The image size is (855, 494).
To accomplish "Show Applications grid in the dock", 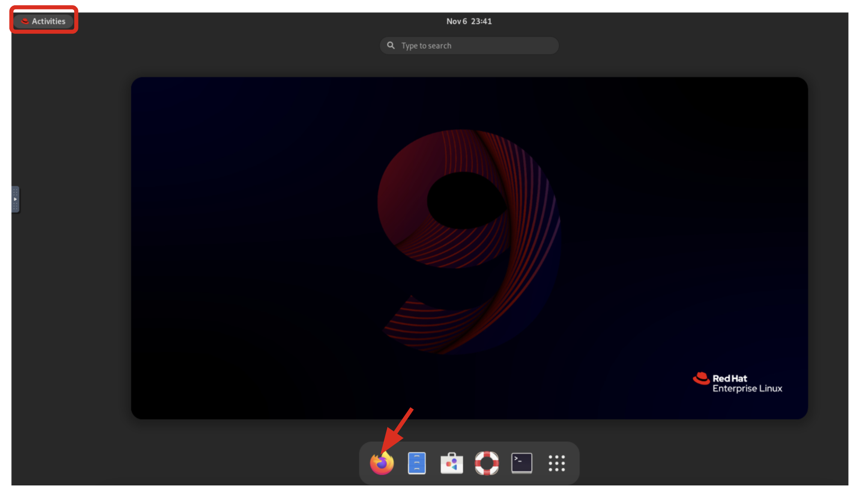I will pyautogui.click(x=556, y=463).
